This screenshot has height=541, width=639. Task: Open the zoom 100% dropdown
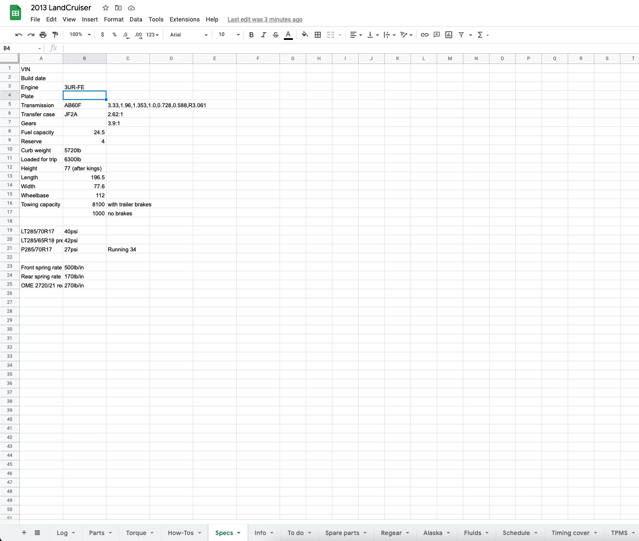80,35
